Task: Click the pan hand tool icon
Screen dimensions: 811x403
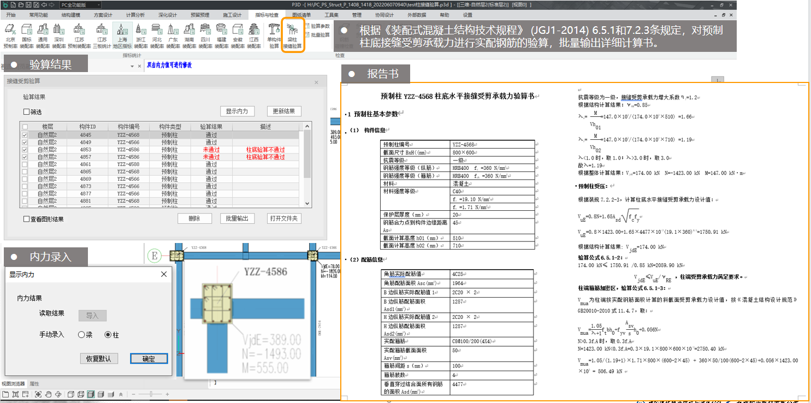Action: [x=49, y=394]
